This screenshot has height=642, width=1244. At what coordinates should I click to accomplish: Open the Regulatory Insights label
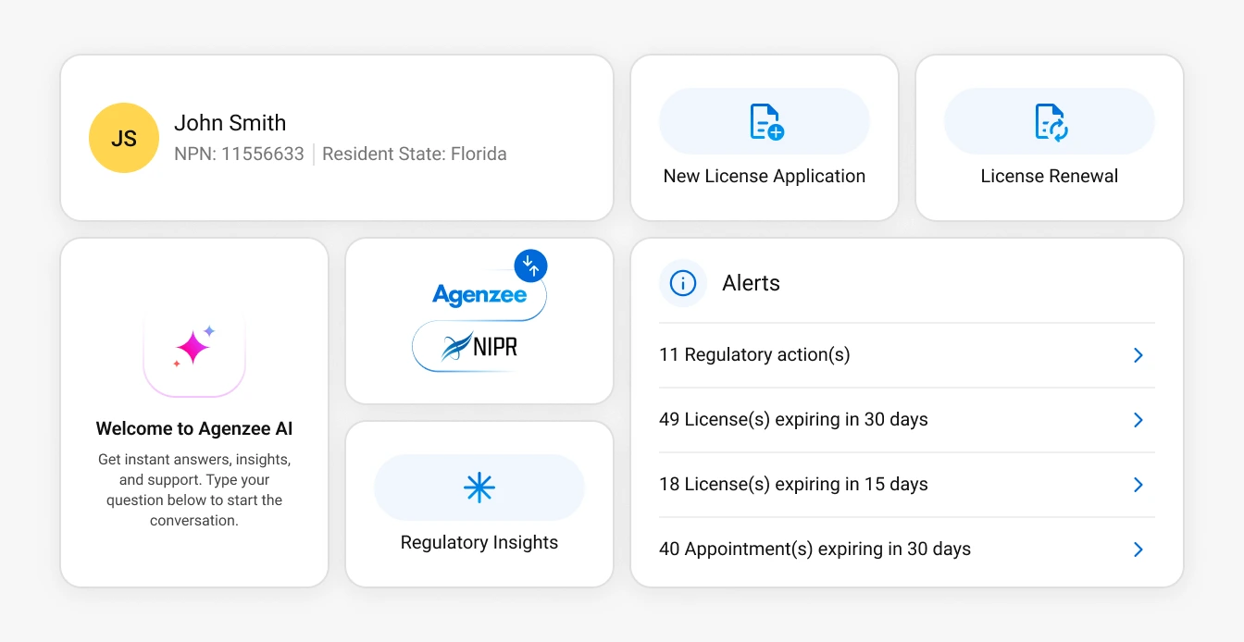pyautogui.click(x=479, y=542)
